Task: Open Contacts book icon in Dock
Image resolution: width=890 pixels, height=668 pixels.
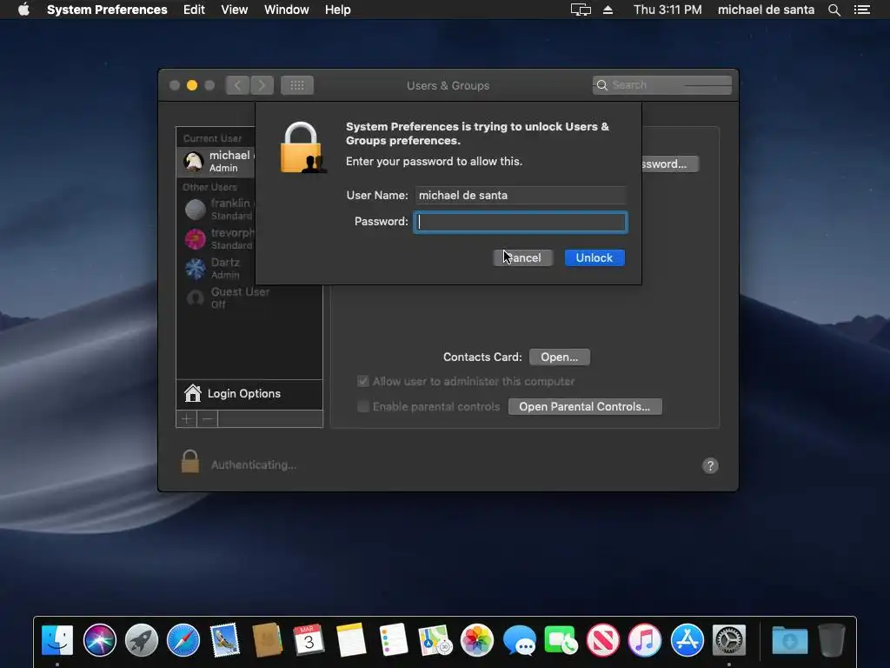Action: coord(268,640)
